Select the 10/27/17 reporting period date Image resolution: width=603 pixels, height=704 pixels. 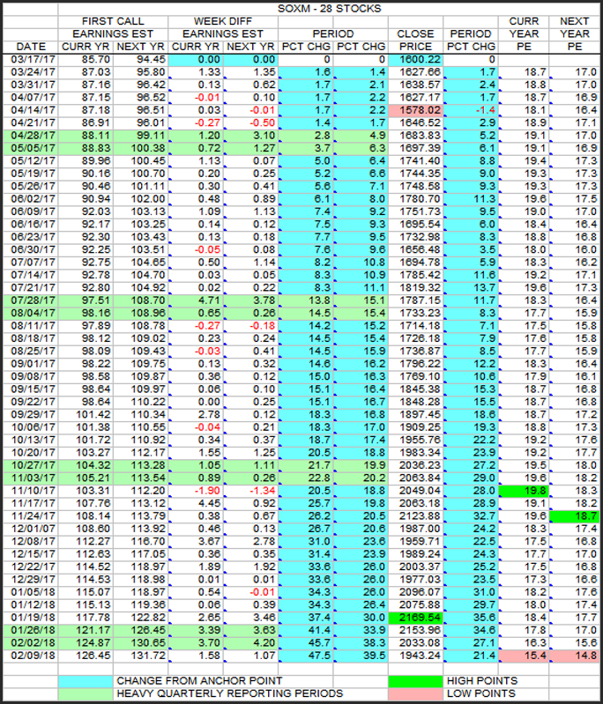click(x=31, y=464)
